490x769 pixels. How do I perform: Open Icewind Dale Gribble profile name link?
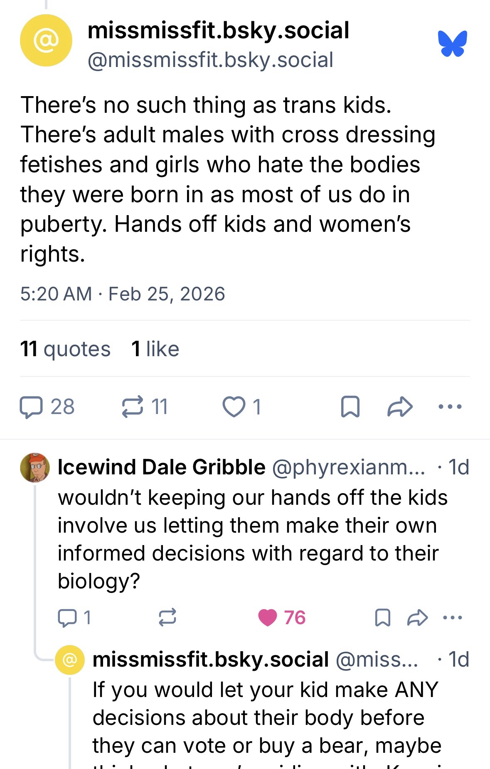point(161,467)
